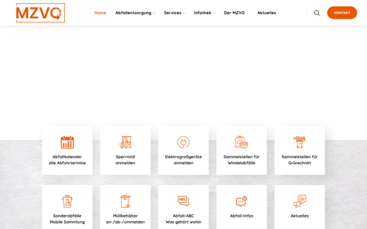Open the Der MZVO menu item
This screenshot has width=367, height=229.
[234, 13]
